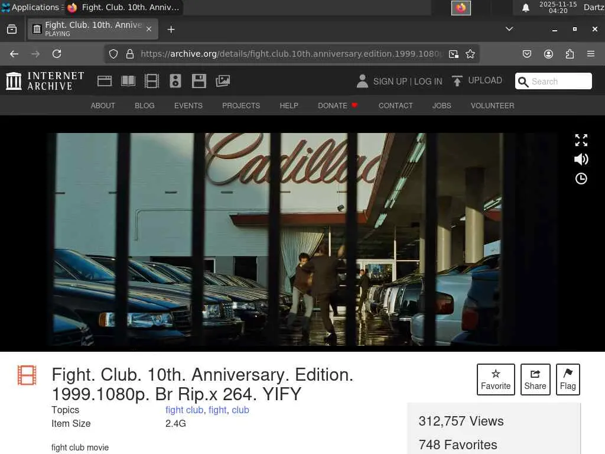605x454 pixels.
Task: Open the Pocket save icon
Action: 526,54
